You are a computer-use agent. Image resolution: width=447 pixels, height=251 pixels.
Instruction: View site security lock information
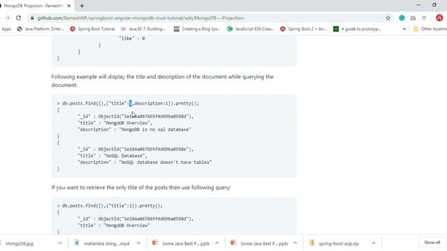pos(32,18)
